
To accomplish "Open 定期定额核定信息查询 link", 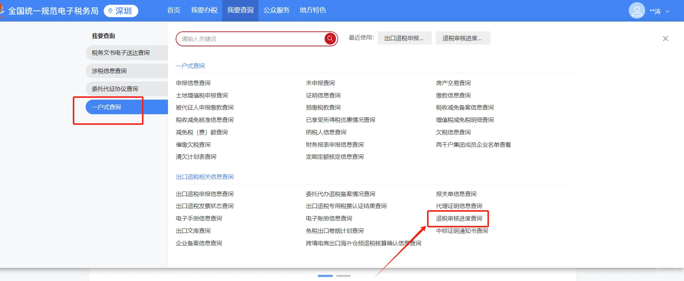I will tap(335, 157).
